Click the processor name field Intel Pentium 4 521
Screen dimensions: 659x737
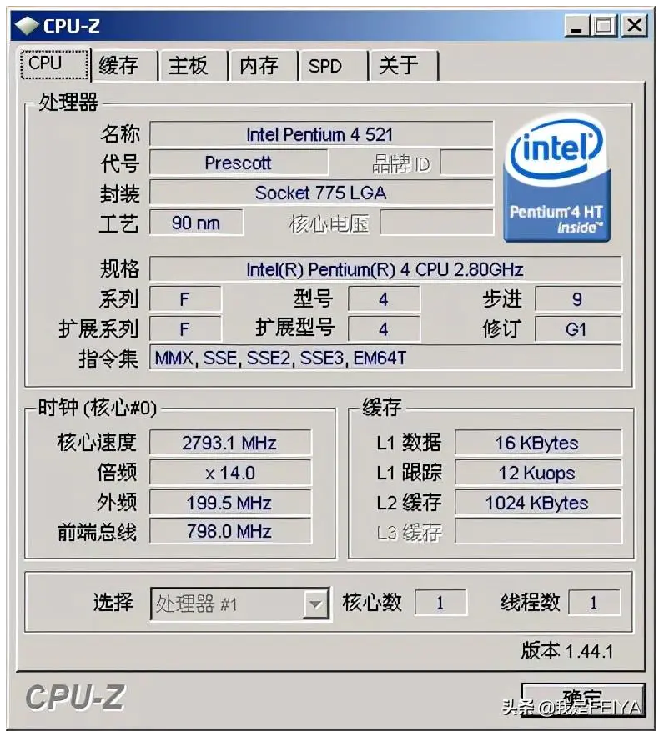click(321, 134)
